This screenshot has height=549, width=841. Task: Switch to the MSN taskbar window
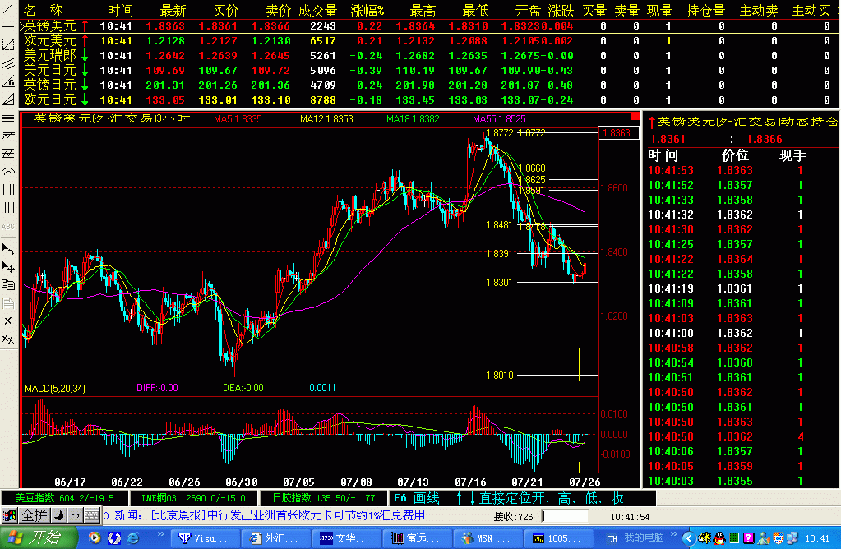(x=488, y=538)
